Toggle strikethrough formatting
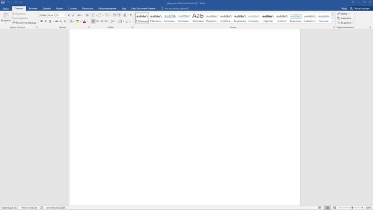This screenshot has height=210, width=373. tap(57, 22)
